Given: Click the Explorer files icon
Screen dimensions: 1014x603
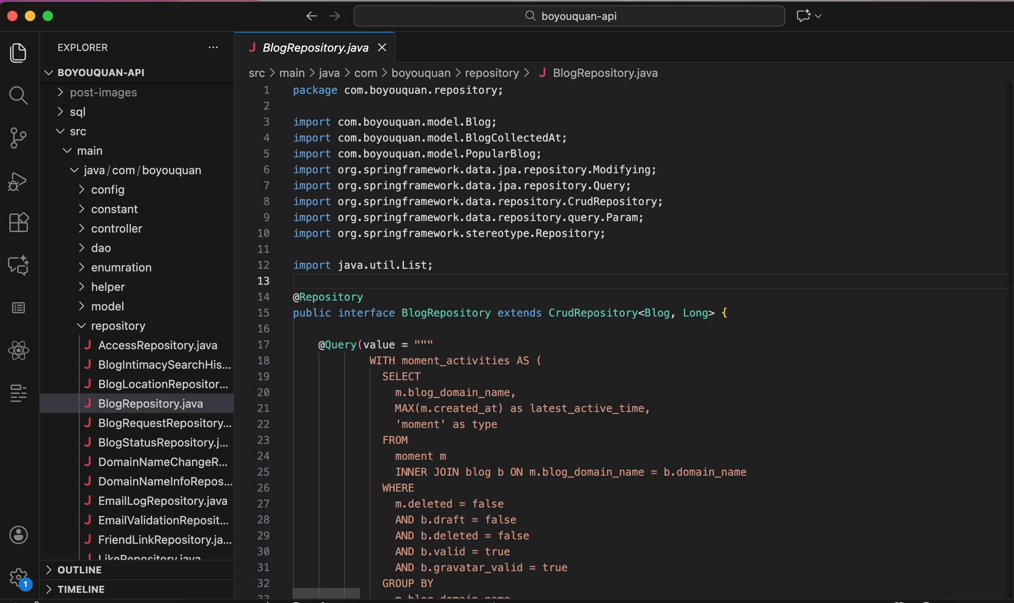Looking at the screenshot, I should click(18, 53).
